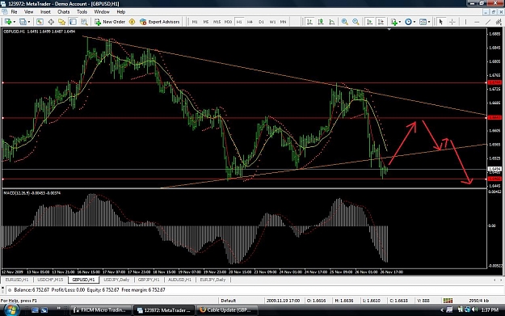Image resolution: width=505 pixels, height=316 pixels.
Task: Open the Tools menu
Action: tap(82, 12)
